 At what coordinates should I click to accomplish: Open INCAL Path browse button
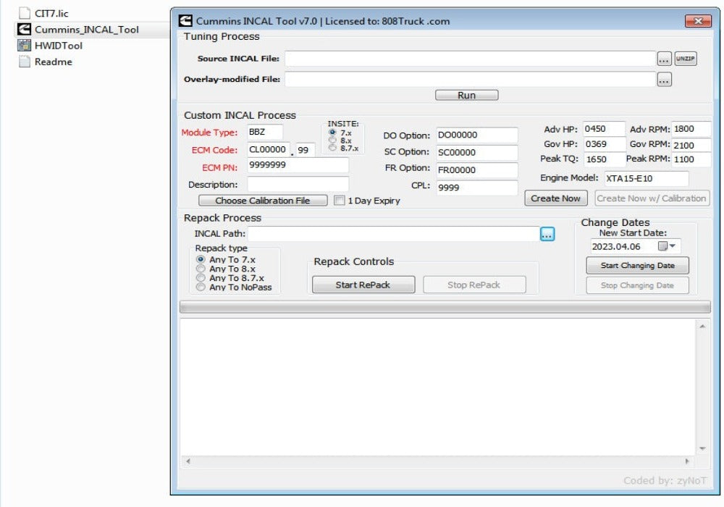547,234
